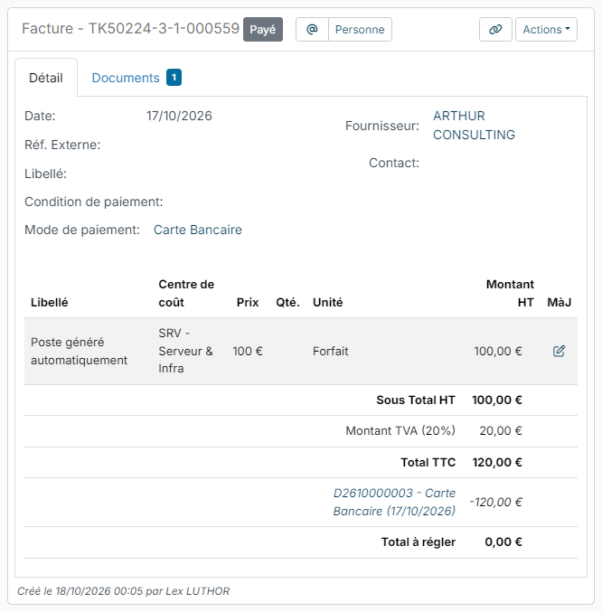The height and width of the screenshot is (612, 602).
Task: Select the Détail tab
Action: pyautogui.click(x=46, y=78)
